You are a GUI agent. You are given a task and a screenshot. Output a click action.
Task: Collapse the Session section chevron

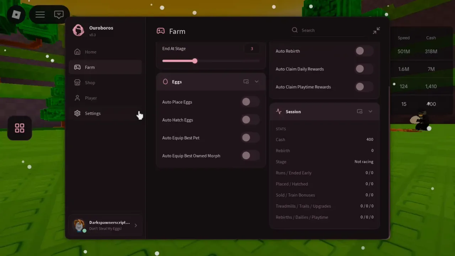(x=370, y=111)
